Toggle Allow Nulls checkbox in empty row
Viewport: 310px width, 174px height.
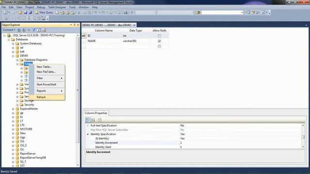click(159, 46)
